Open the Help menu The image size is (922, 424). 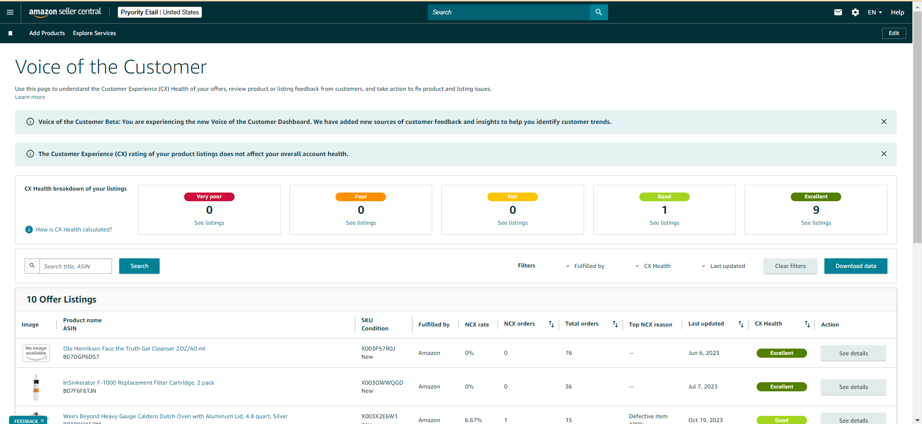tap(897, 12)
